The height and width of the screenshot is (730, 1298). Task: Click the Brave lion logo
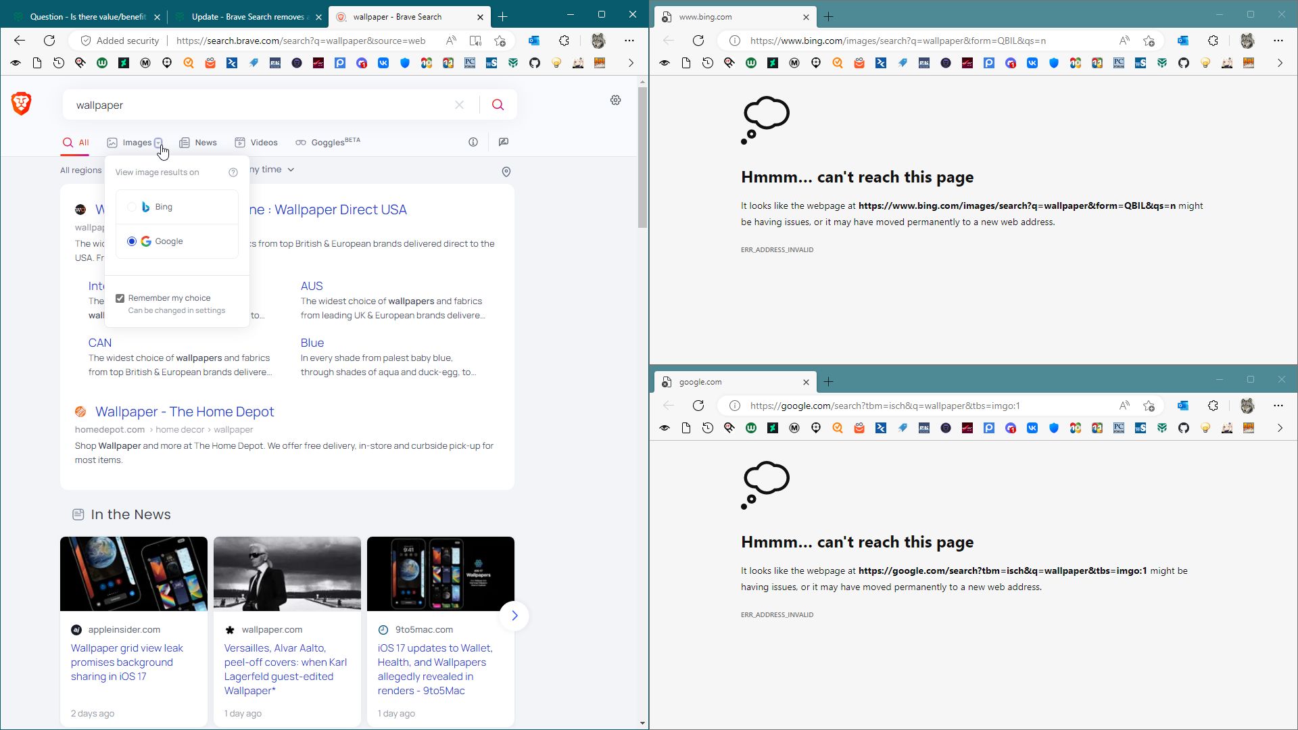(22, 103)
